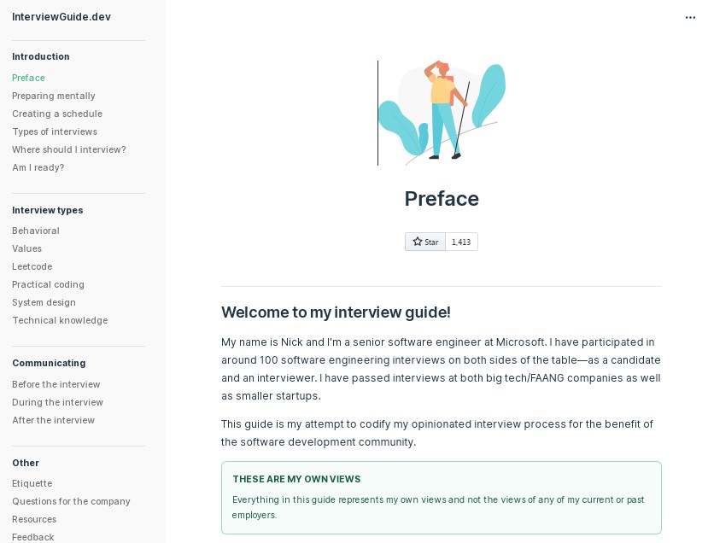Open the Am I ready? page
708x543 pixels.
pos(38,167)
